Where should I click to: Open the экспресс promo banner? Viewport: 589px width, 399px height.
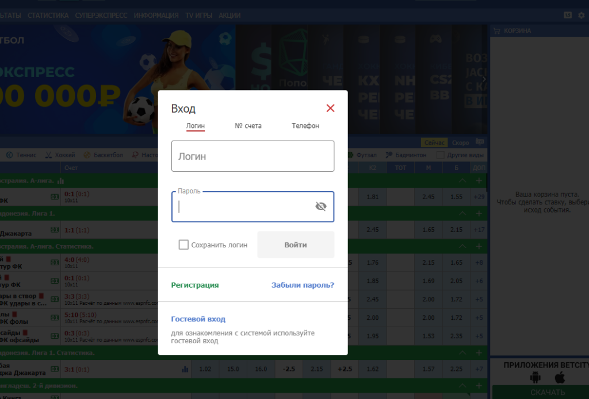point(117,79)
